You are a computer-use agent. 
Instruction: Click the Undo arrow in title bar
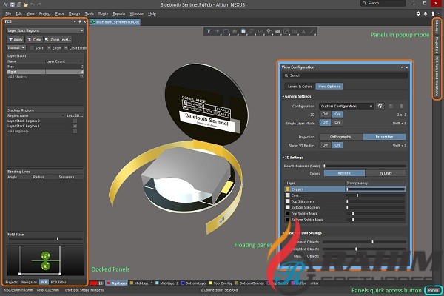[x=33, y=4]
